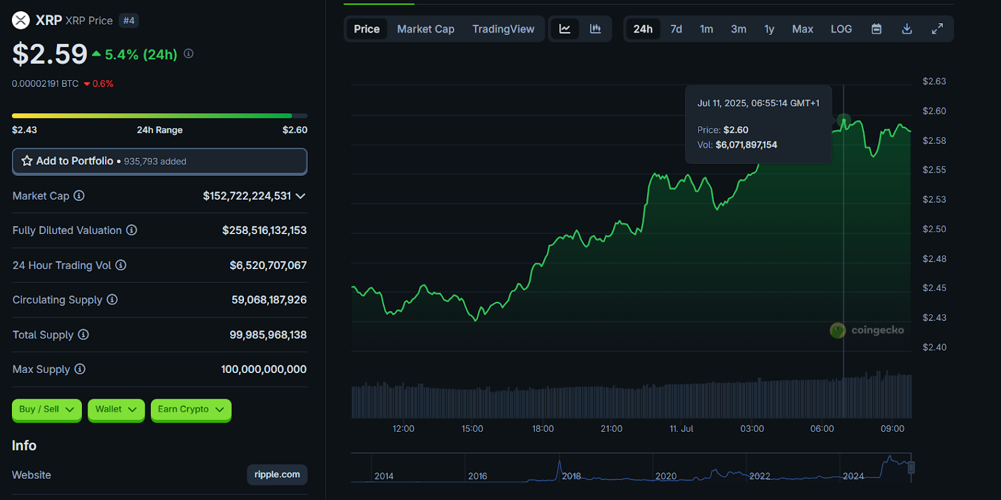Expand Market Cap details chevron
Screen dimensions: 1001x500
300,196
